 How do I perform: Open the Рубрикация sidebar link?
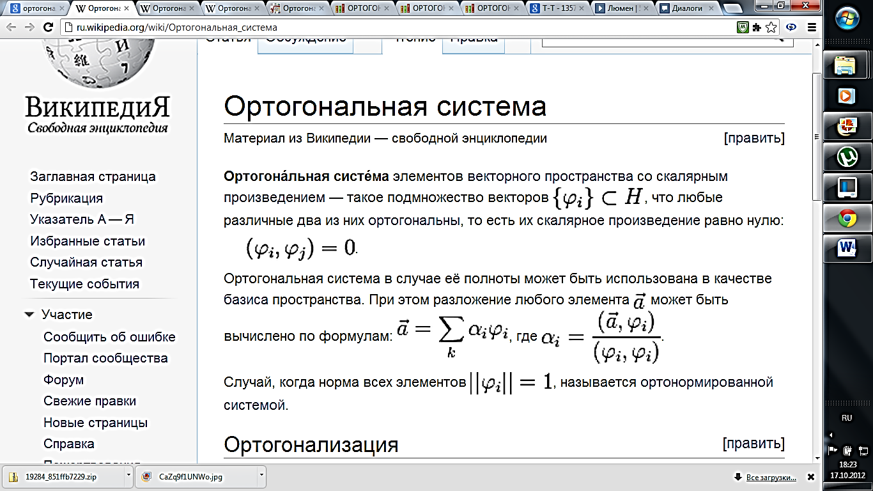click(66, 198)
